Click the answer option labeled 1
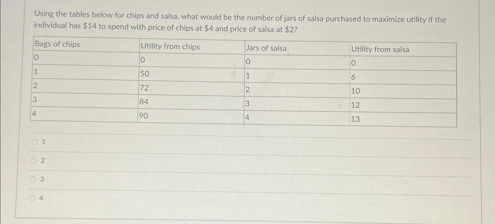The height and width of the screenshot is (224, 495). coord(43,142)
